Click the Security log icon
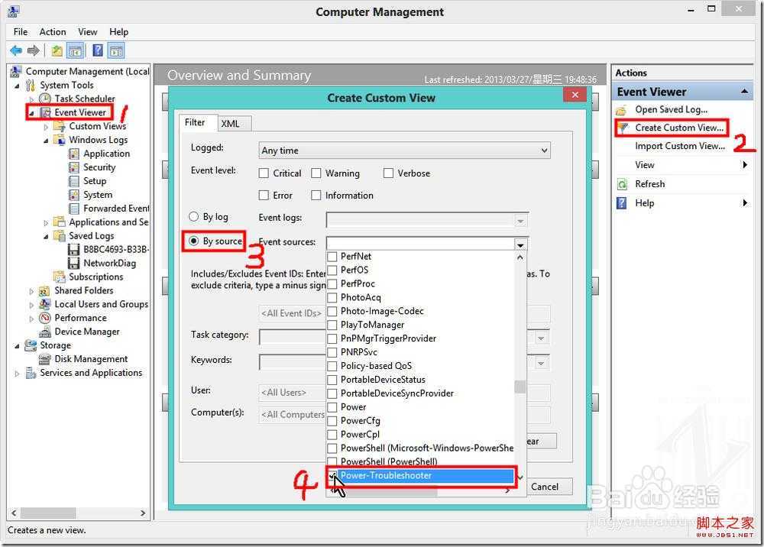This screenshot has height=547, width=764. pos(74,167)
